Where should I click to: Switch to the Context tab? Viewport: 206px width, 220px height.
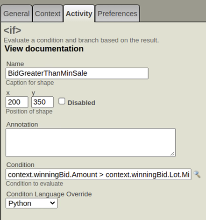[x=48, y=14]
